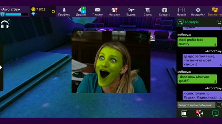Like the 'i dont know what you speak??' message

[215, 82]
